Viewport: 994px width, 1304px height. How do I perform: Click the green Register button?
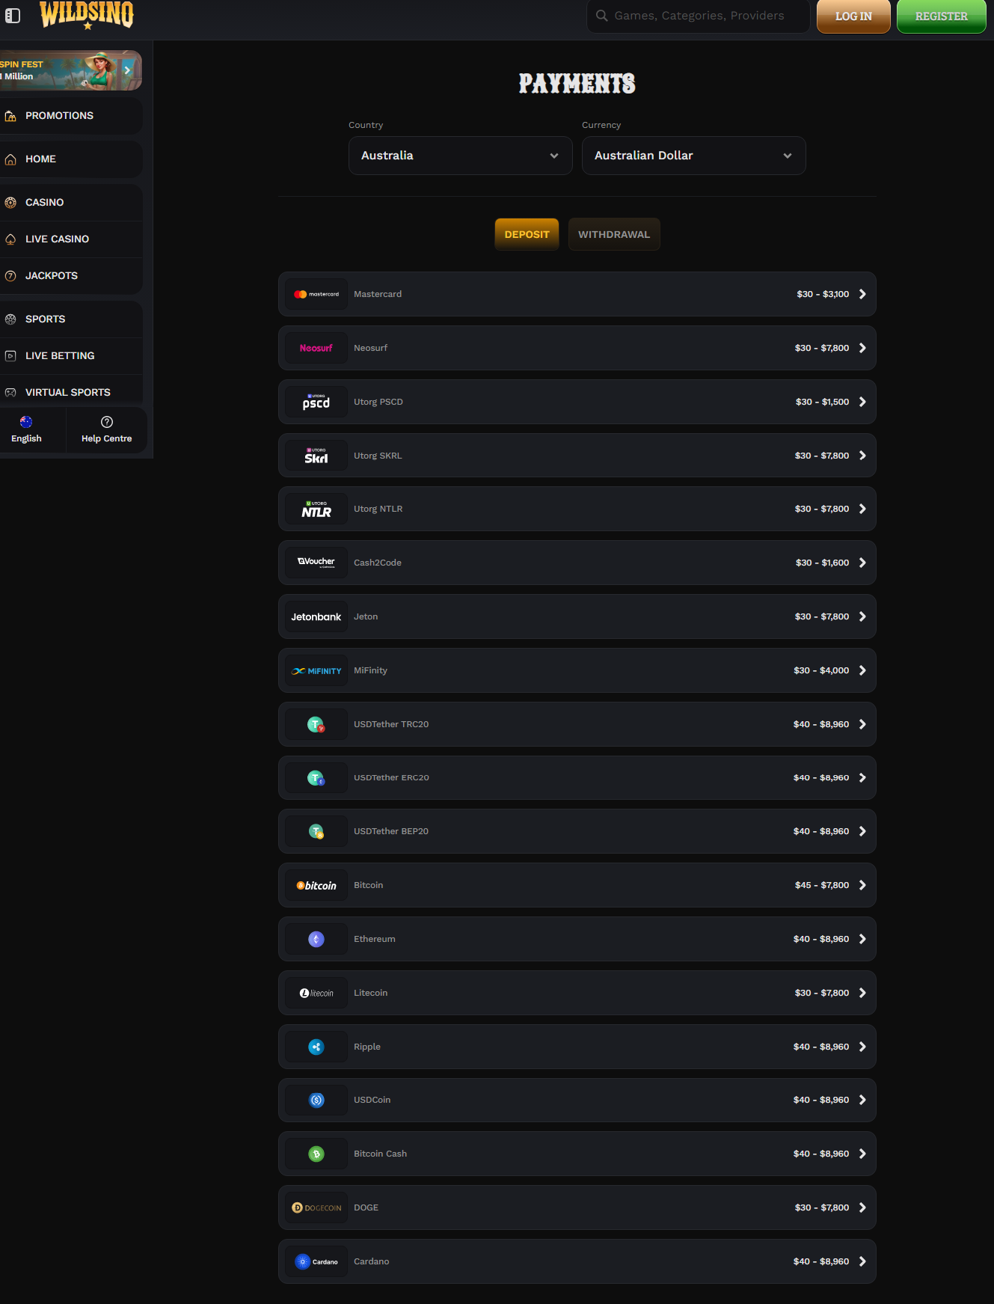coord(942,16)
